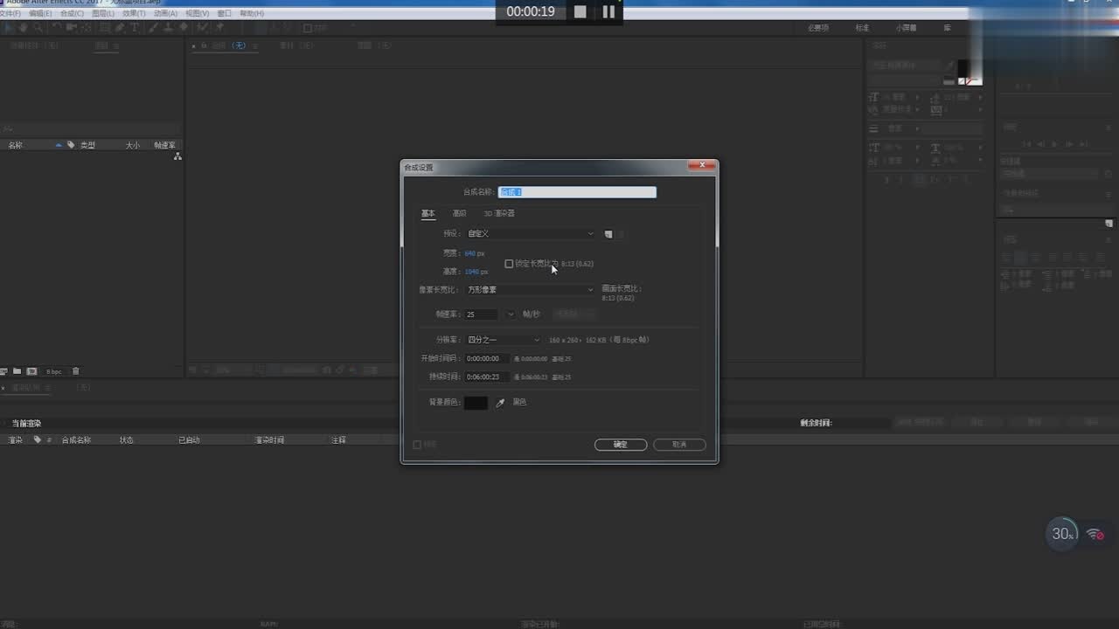Click the 合成名称 column in the render queue
Viewport: 1119px width, 629px height.
pyautogui.click(x=76, y=439)
